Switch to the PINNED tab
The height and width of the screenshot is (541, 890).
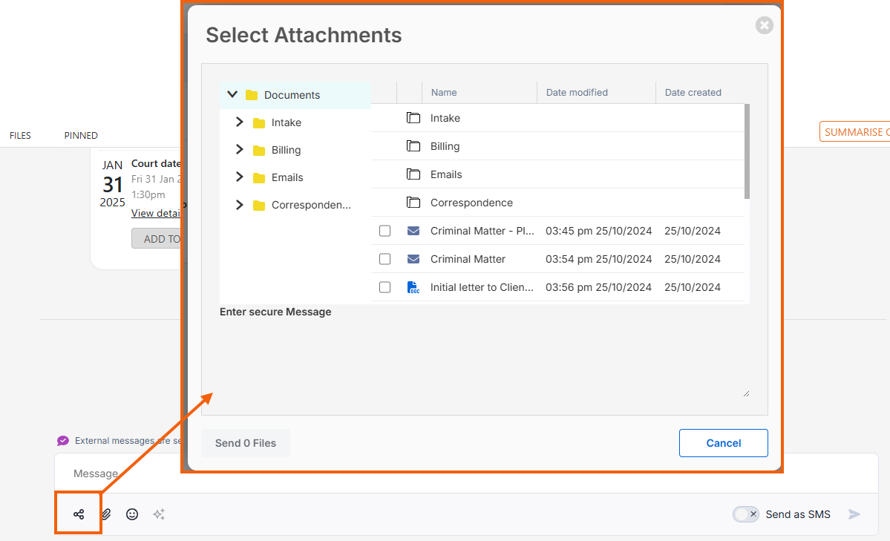pyautogui.click(x=81, y=136)
